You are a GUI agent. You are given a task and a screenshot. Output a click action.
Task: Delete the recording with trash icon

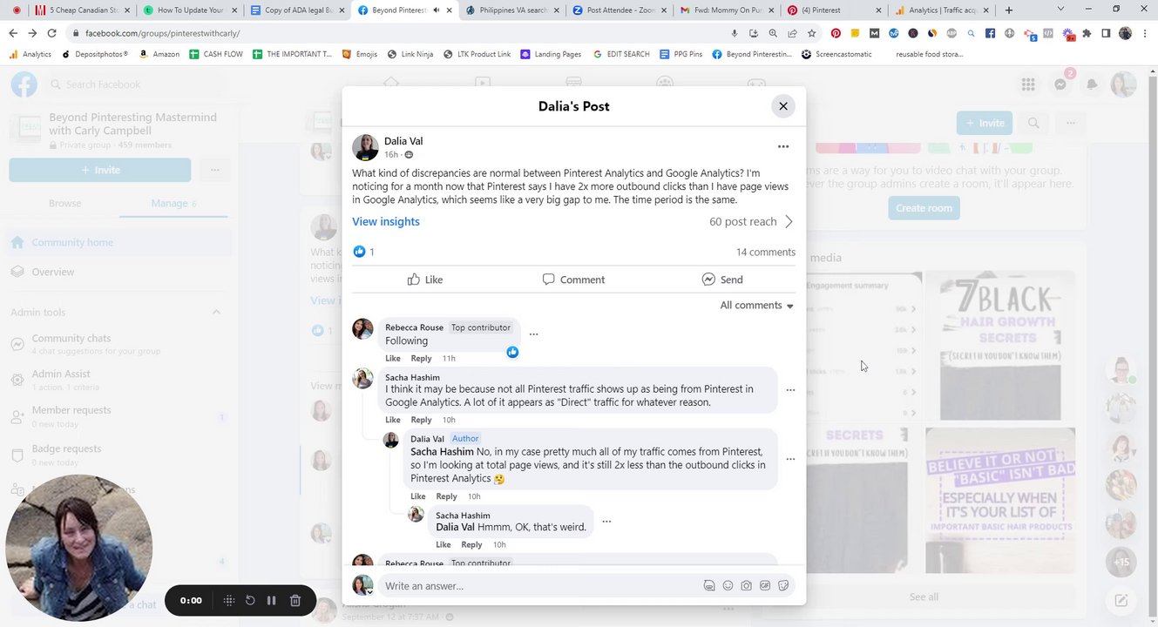295,600
